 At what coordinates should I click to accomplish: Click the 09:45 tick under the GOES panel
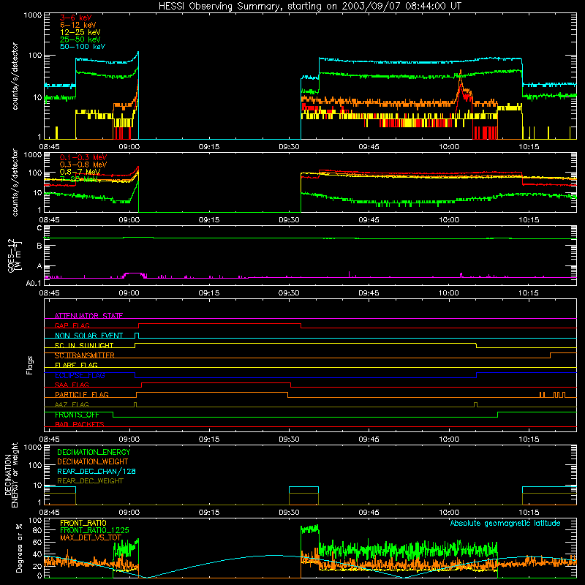pos(369,293)
